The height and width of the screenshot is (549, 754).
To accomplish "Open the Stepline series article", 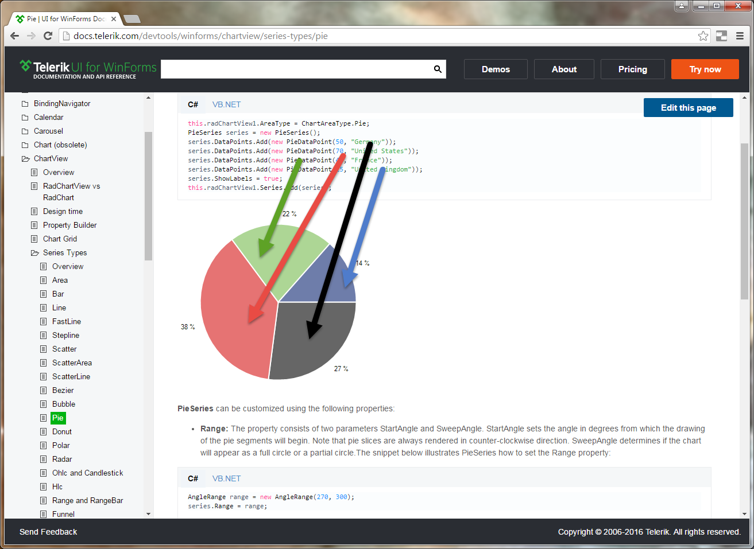I will coord(65,336).
